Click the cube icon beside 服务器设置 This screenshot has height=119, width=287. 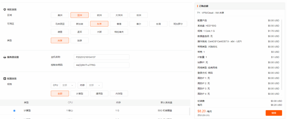click(x=5, y=57)
